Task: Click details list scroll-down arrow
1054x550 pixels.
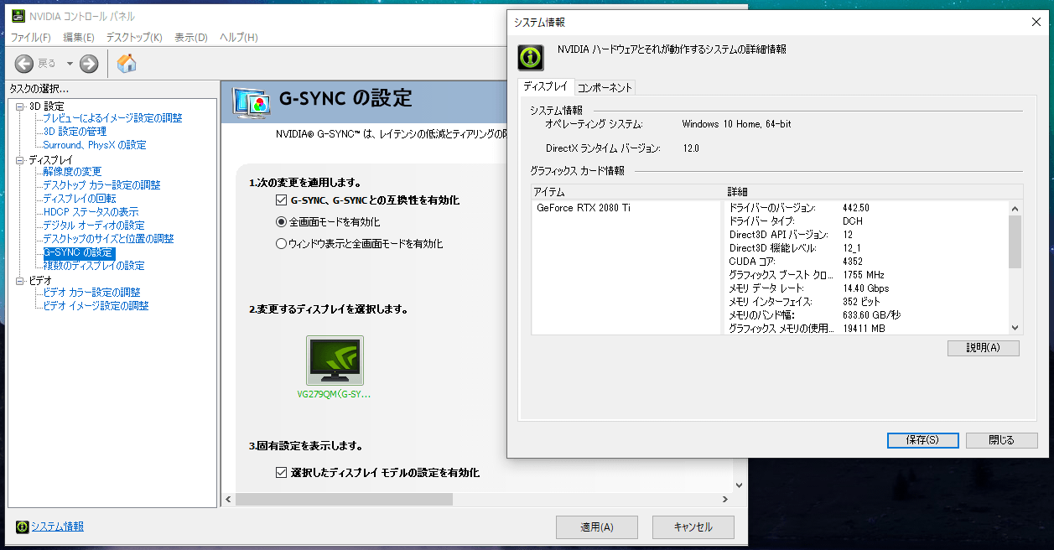Action: click(1015, 328)
